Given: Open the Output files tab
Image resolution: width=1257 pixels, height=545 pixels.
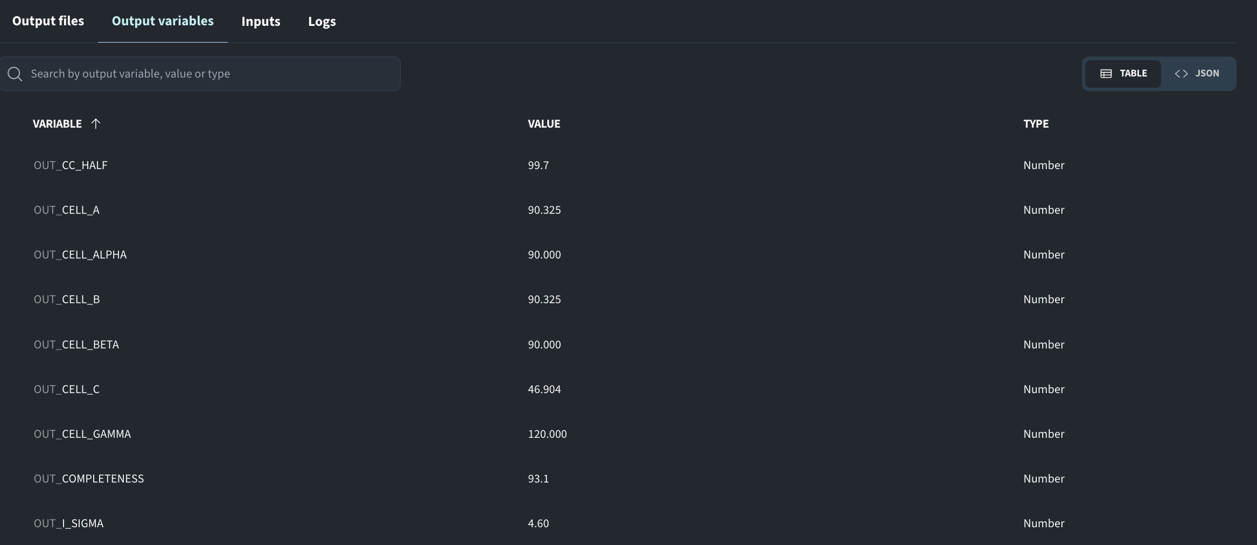Looking at the screenshot, I should (x=48, y=21).
